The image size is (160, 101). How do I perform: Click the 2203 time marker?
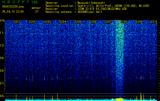48,22
